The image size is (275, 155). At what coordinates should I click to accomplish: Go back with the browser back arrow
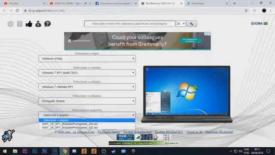pyautogui.click(x=5, y=10)
